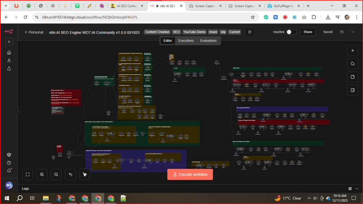Open the red Setup and How to Use note
This screenshot has height=204, width=363.
point(66,98)
